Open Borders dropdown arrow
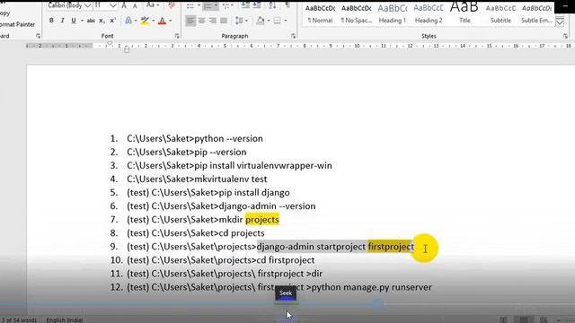Screen dimensions: 575x323 point(286,21)
